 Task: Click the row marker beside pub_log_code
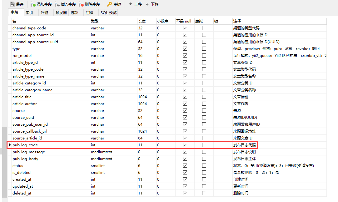(x=10, y=145)
